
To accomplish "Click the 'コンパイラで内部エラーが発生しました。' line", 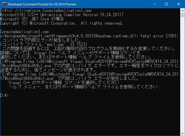I will [x=42, y=40].
